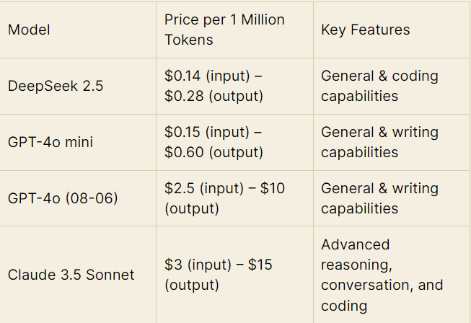Click the word "coding" in Claude's features
This screenshot has height=323, width=471.
(344, 306)
